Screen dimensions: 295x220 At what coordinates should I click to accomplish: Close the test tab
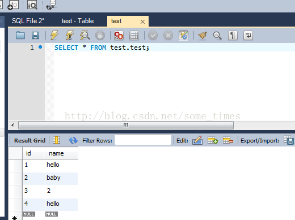click(x=142, y=21)
